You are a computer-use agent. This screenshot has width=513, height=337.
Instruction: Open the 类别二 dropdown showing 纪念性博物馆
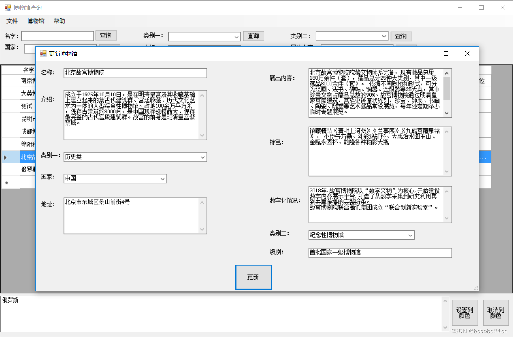click(410, 235)
